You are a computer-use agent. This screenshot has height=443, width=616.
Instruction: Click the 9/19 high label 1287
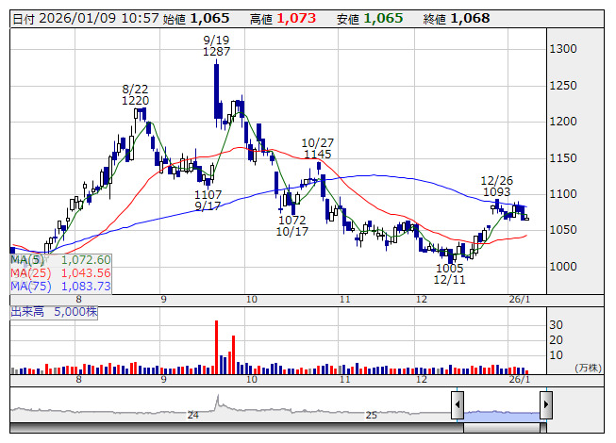[216, 53]
